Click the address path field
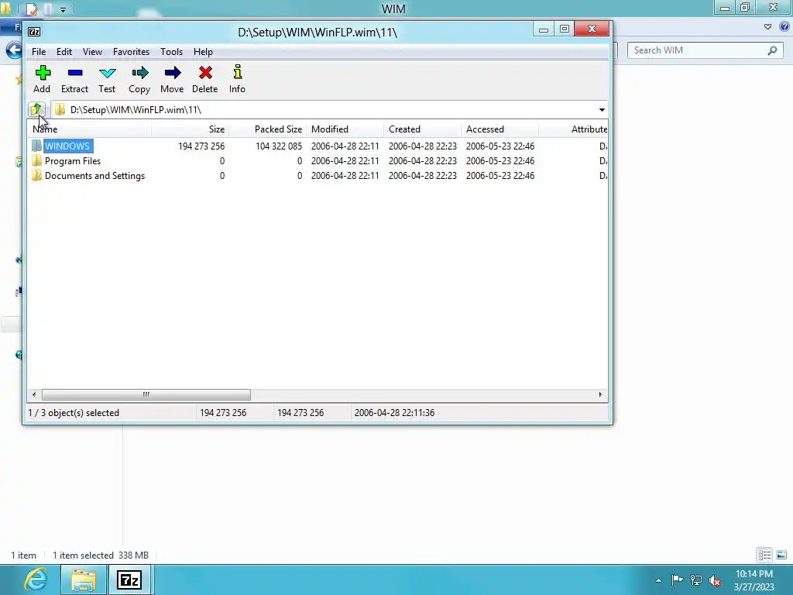793x595 pixels. pyautogui.click(x=324, y=110)
